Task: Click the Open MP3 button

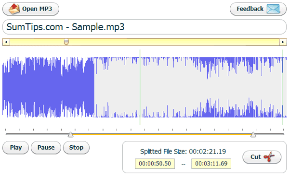Action: click(31, 9)
